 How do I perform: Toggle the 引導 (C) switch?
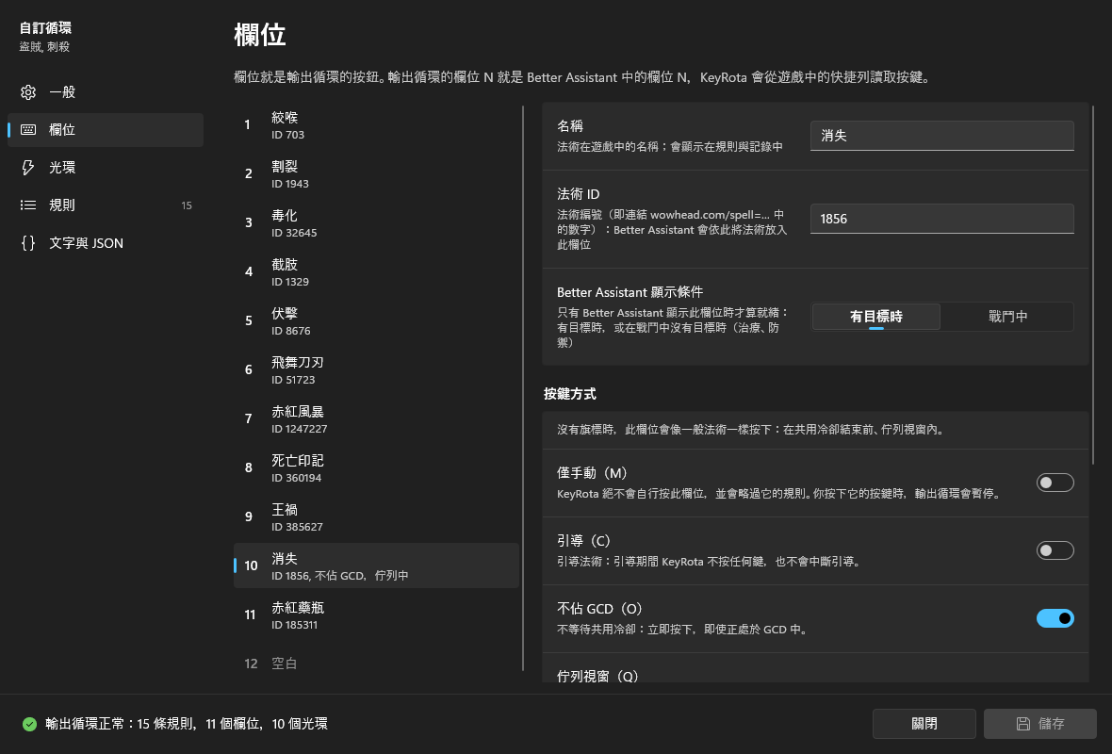point(1055,550)
